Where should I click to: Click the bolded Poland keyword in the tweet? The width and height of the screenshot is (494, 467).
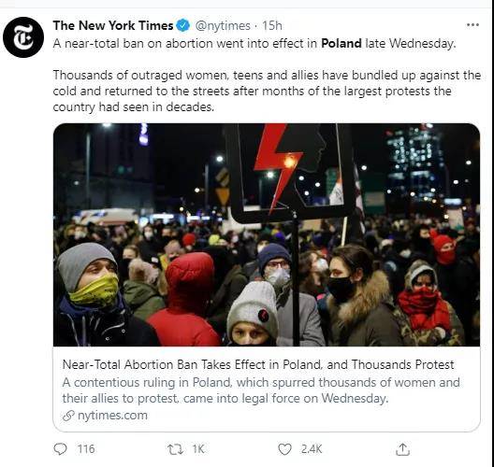coord(341,43)
